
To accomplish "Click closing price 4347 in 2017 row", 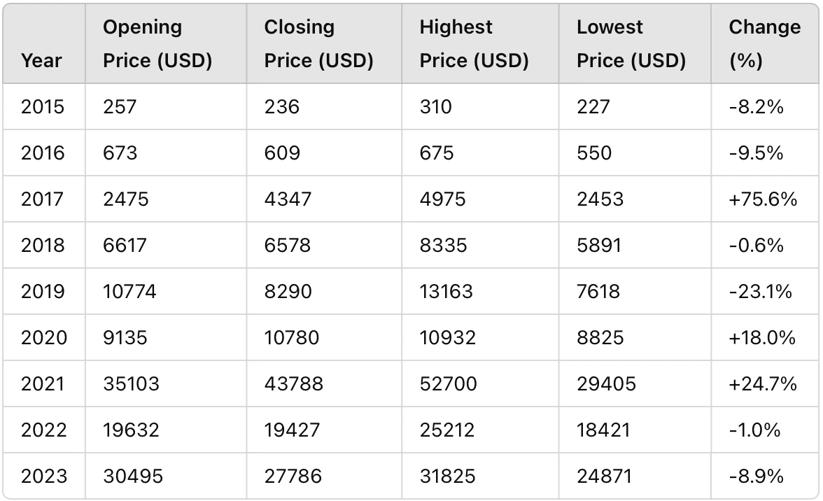I will 288,199.
